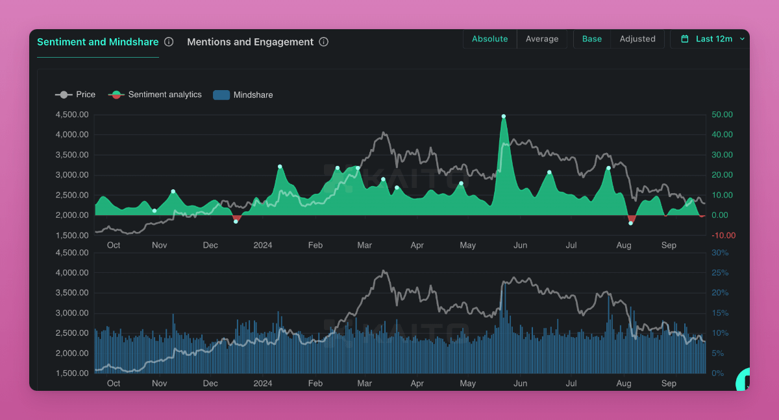Switch to Average view
779x420 pixels.
(x=542, y=39)
